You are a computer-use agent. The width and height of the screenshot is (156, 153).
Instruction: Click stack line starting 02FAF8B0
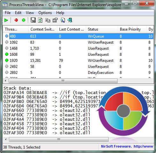(78, 102)
